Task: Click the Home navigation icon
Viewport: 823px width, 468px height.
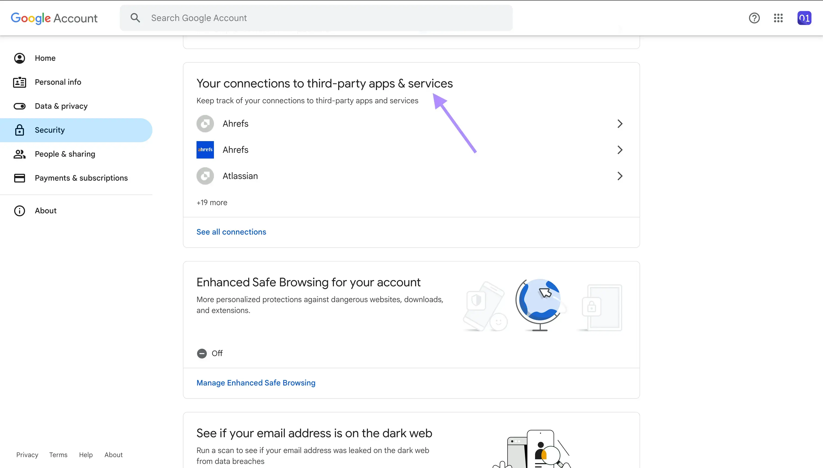Action: point(19,58)
